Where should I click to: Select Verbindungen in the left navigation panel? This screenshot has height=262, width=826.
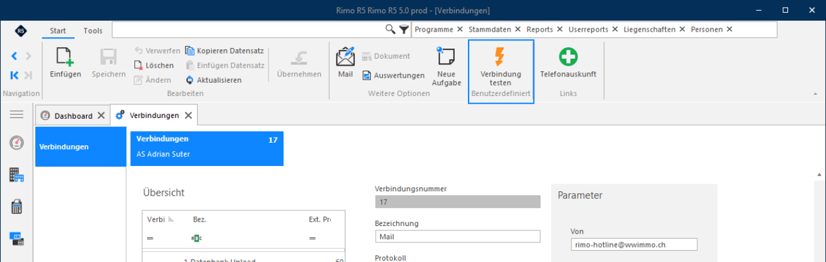[81, 146]
